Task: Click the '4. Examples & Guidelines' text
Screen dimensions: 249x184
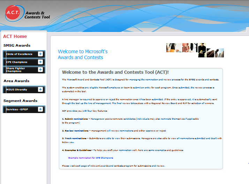Action: pyautogui.click(x=76, y=150)
